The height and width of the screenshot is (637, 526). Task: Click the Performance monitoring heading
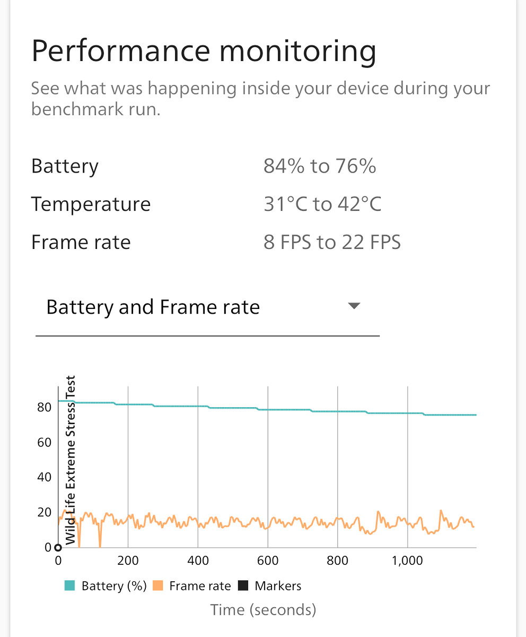coord(204,51)
